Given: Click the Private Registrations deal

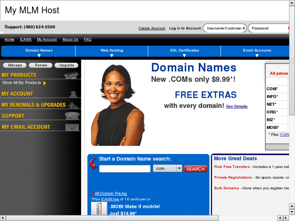Looking at the screenshot, I should click(233, 177).
